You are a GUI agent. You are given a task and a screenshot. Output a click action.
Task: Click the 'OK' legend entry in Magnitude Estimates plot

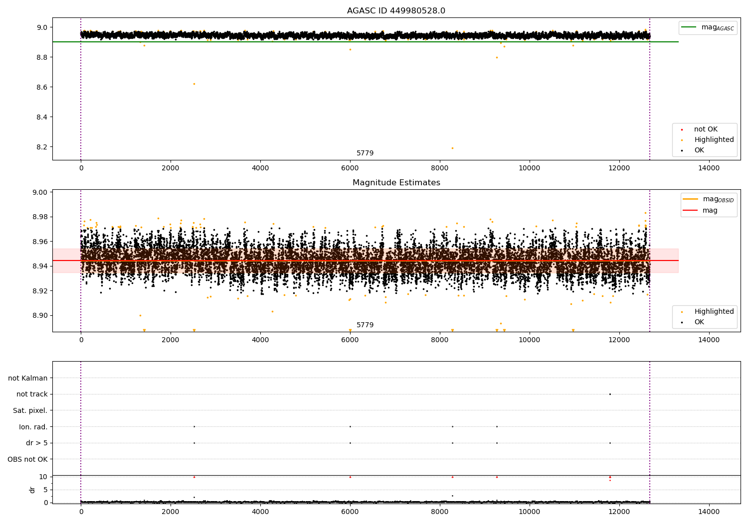[x=699, y=322]
